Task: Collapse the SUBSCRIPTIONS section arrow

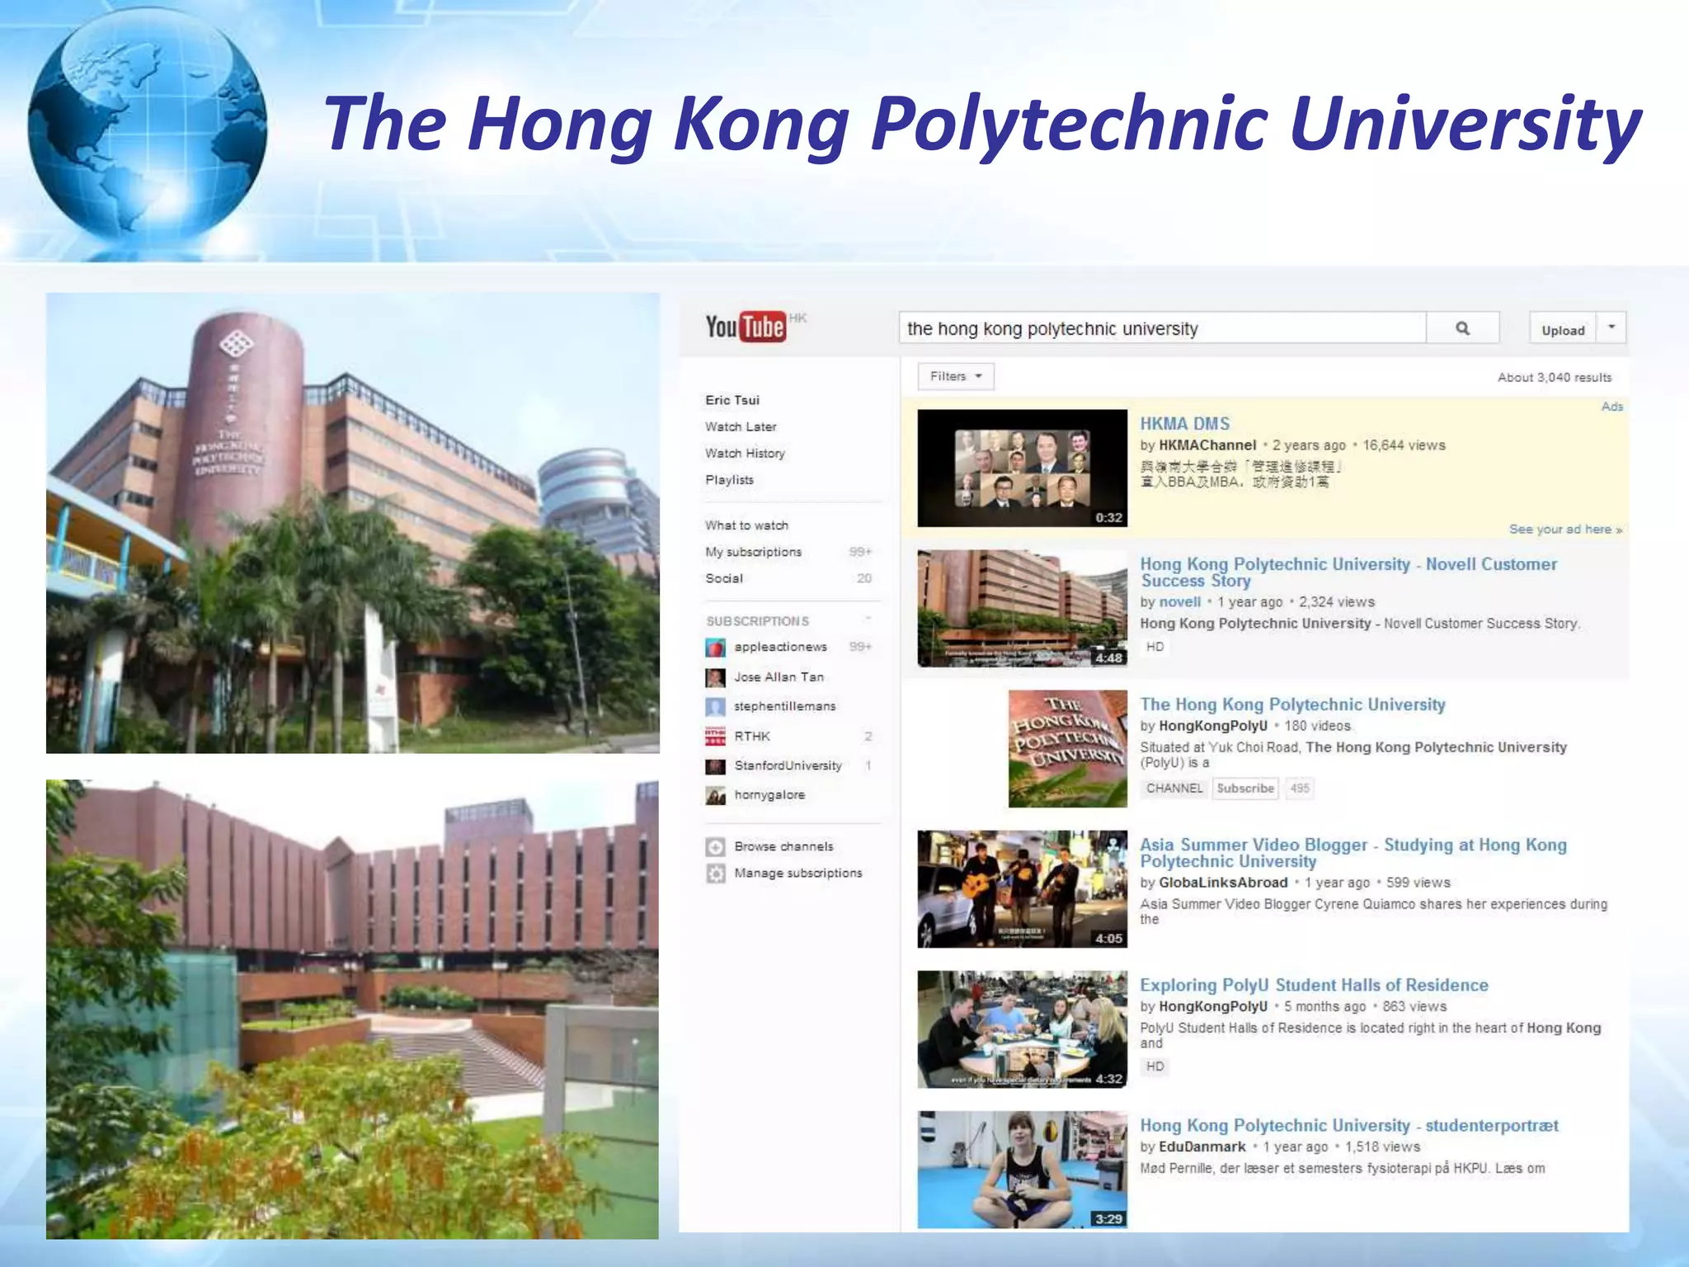Action: pos(868,619)
